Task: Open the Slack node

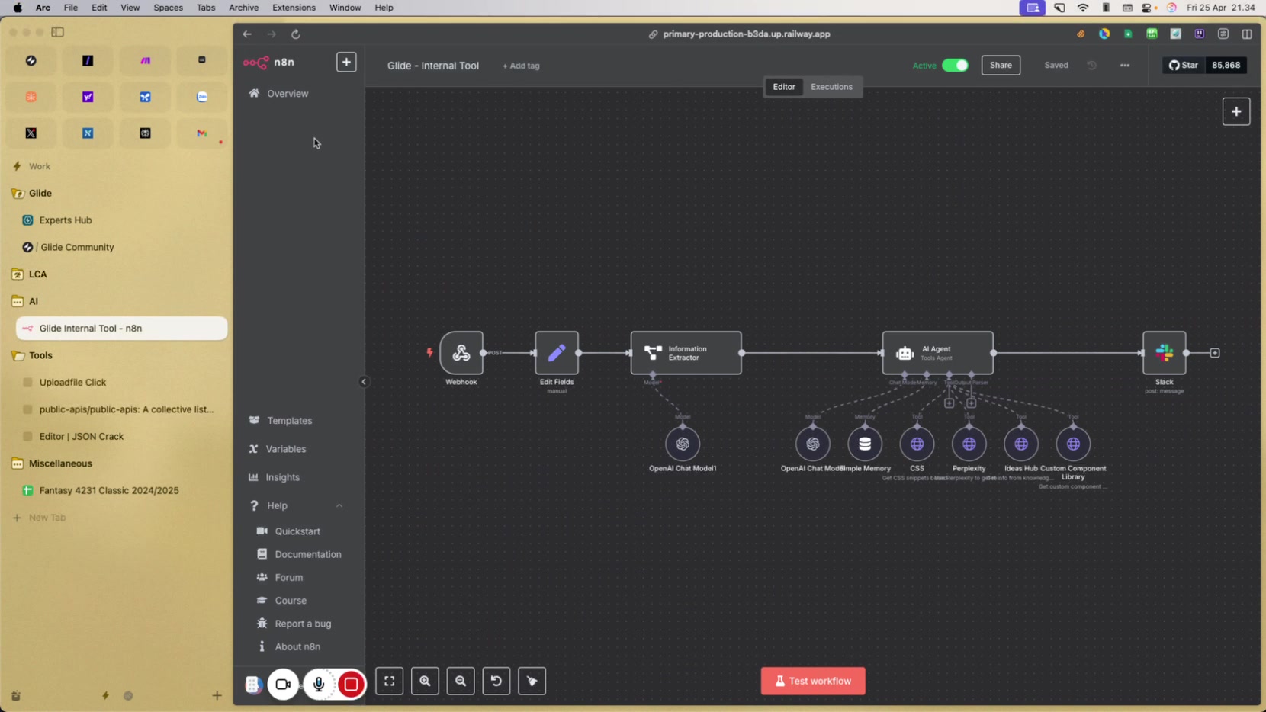Action: pos(1164,352)
